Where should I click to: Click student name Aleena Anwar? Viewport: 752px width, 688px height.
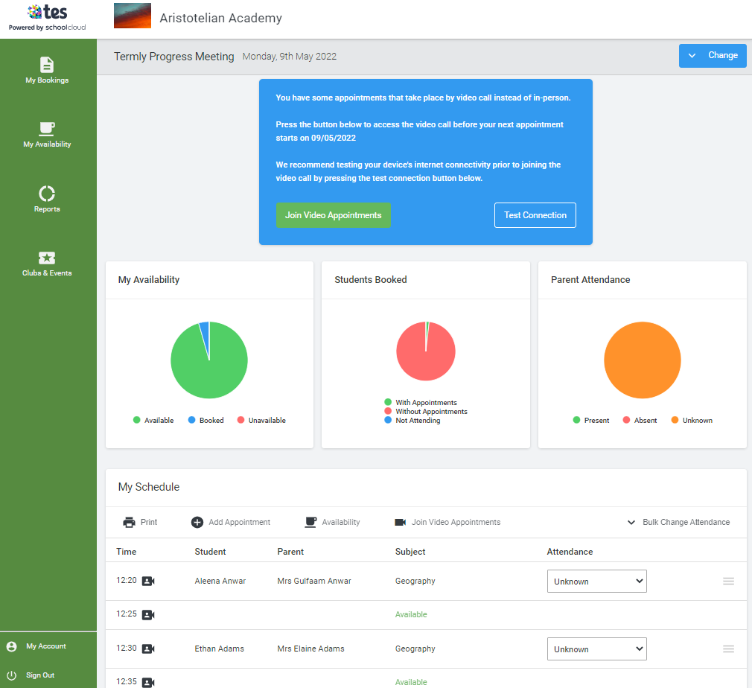[x=220, y=581]
